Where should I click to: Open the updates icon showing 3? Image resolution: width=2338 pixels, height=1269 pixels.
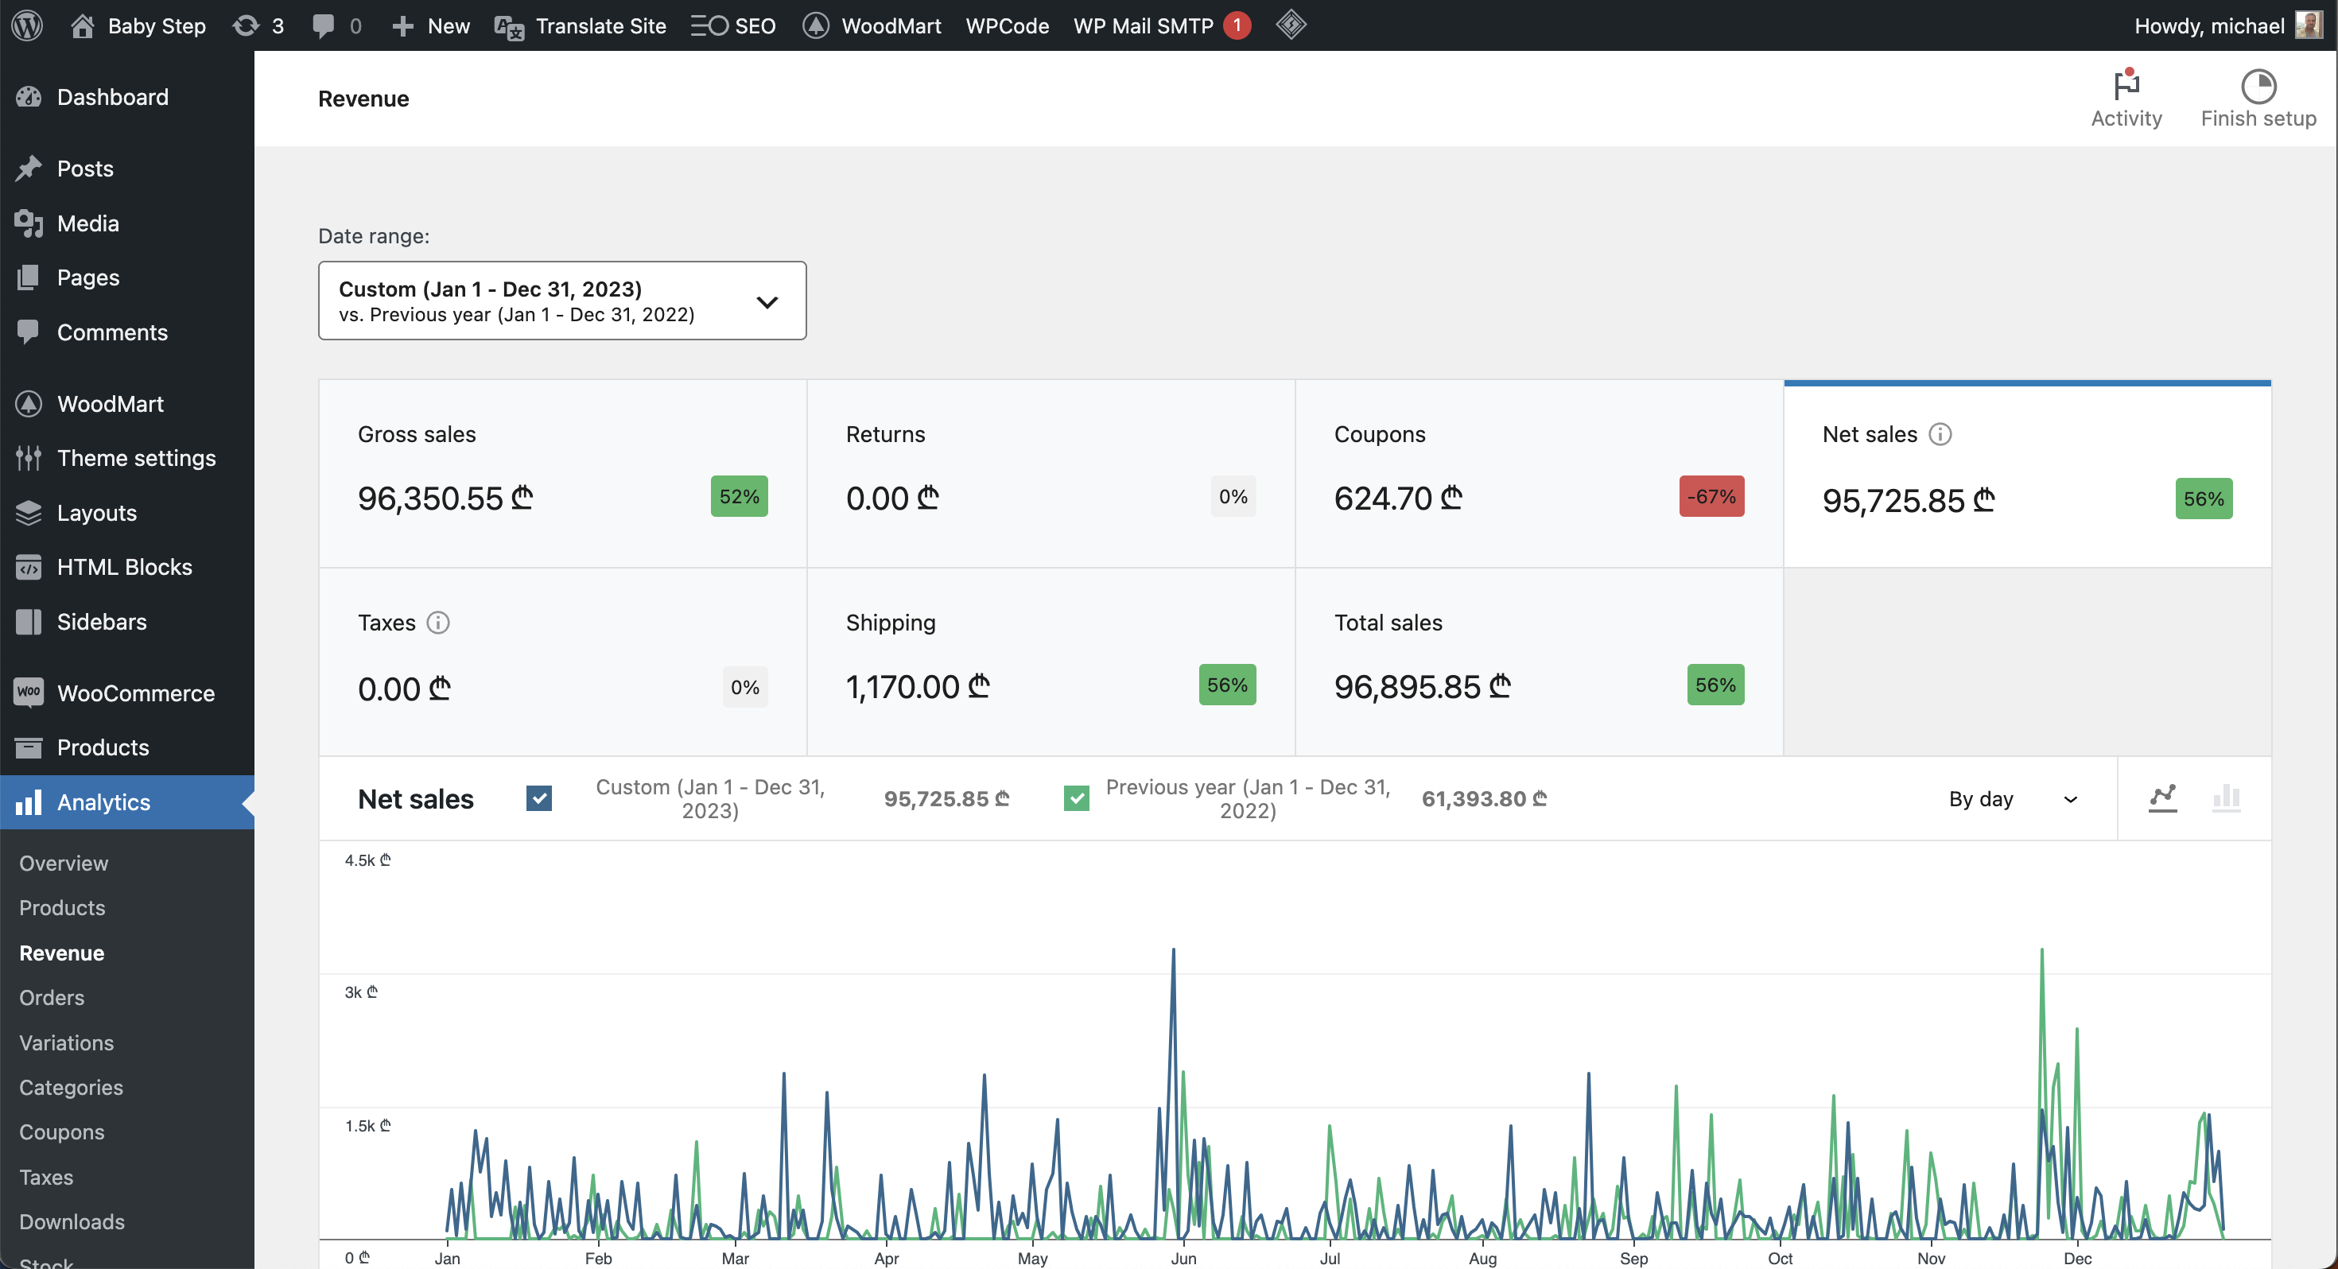(257, 25)
